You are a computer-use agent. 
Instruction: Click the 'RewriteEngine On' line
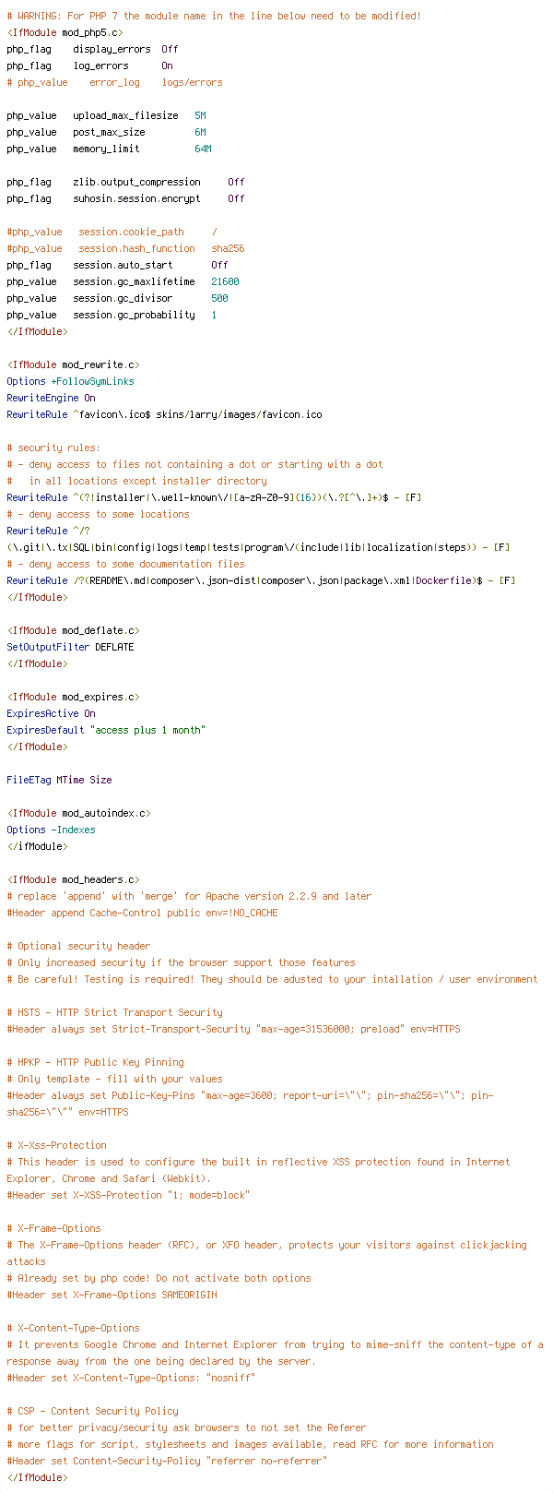(51, 398)
